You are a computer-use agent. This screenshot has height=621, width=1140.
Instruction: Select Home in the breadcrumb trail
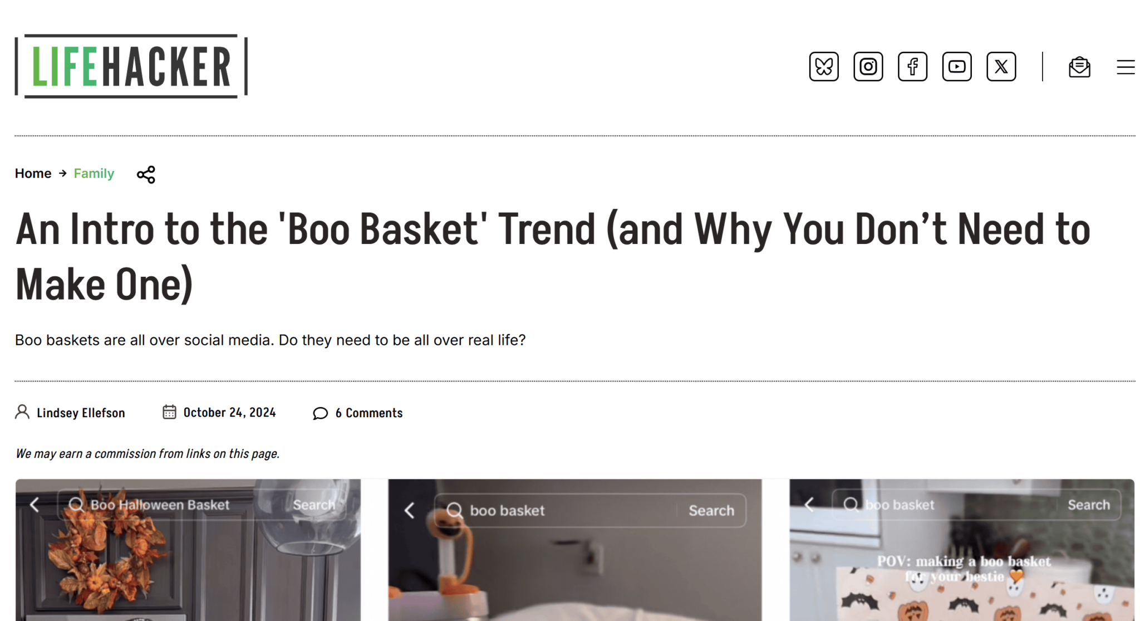click(33, 173)
